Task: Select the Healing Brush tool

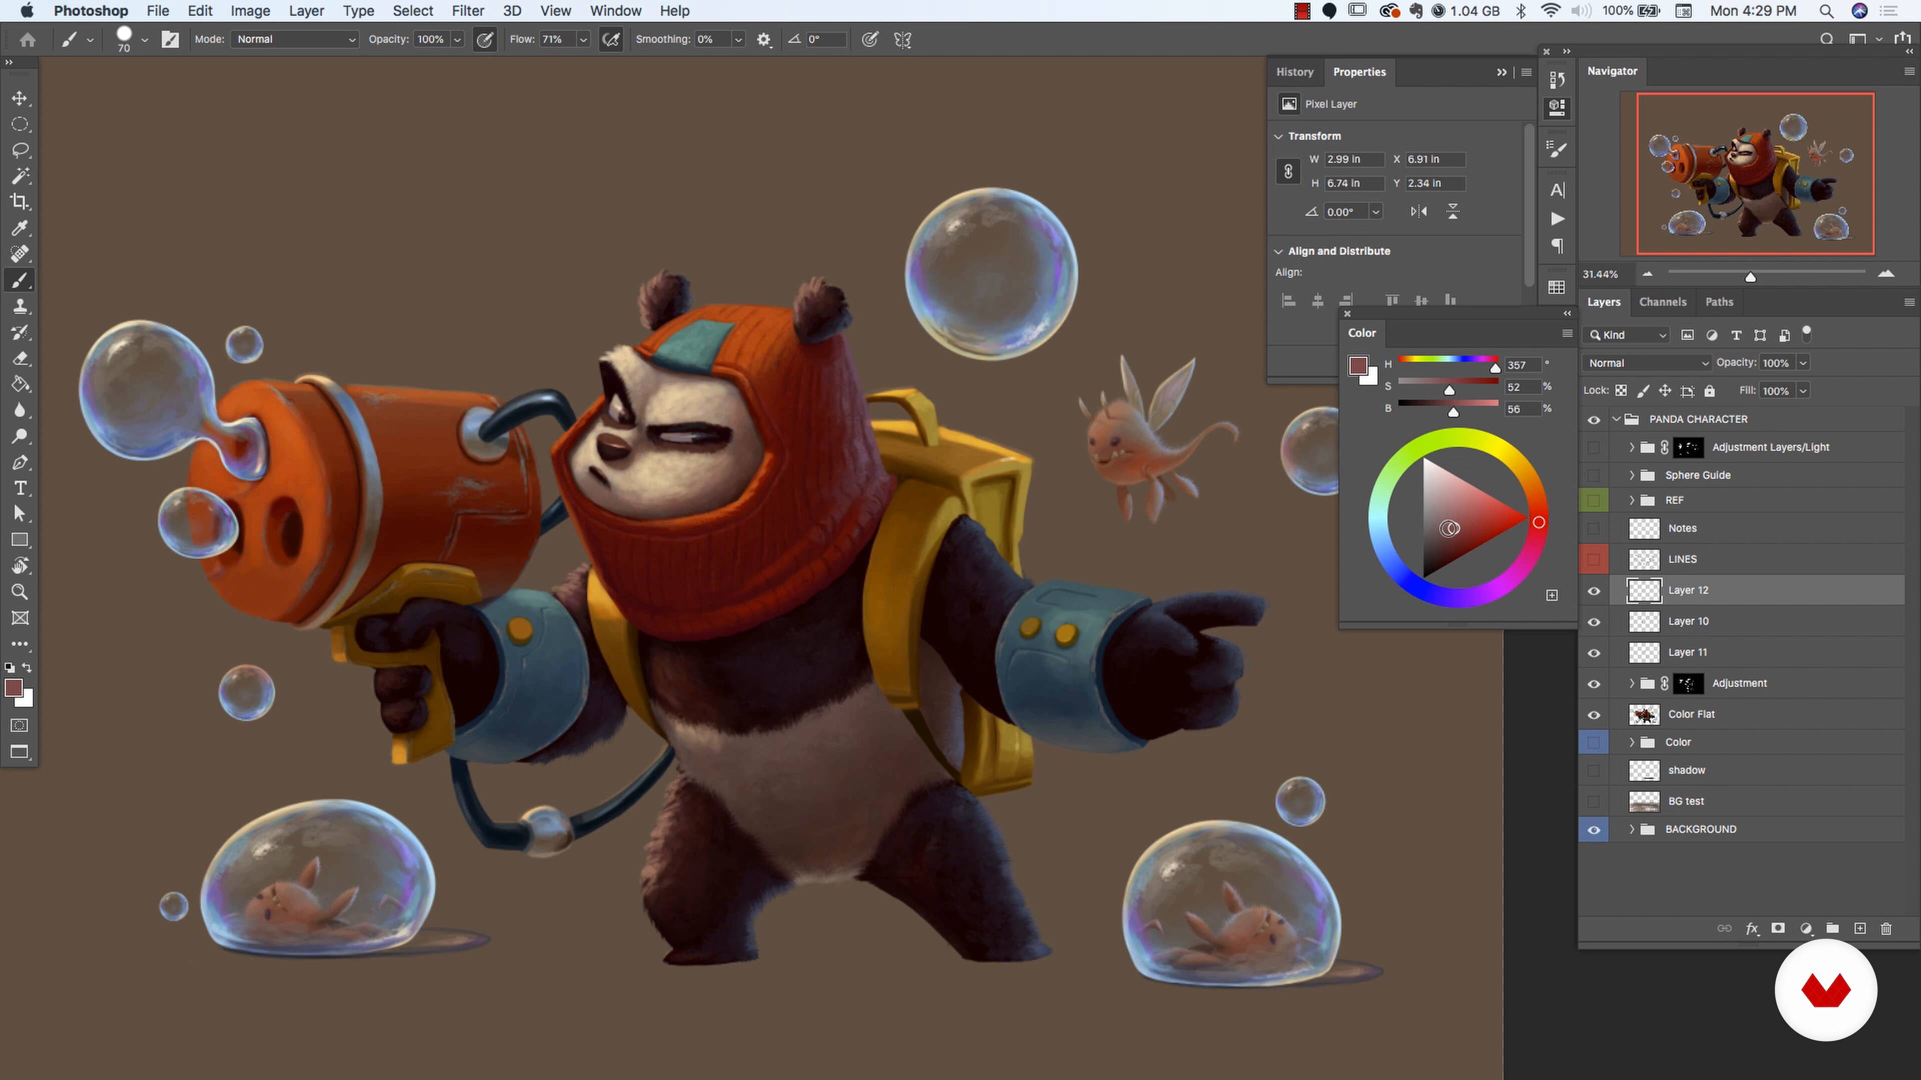Action: [20, 254]
